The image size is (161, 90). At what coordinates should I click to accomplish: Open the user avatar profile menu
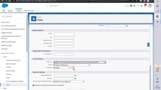coord(150,5)
